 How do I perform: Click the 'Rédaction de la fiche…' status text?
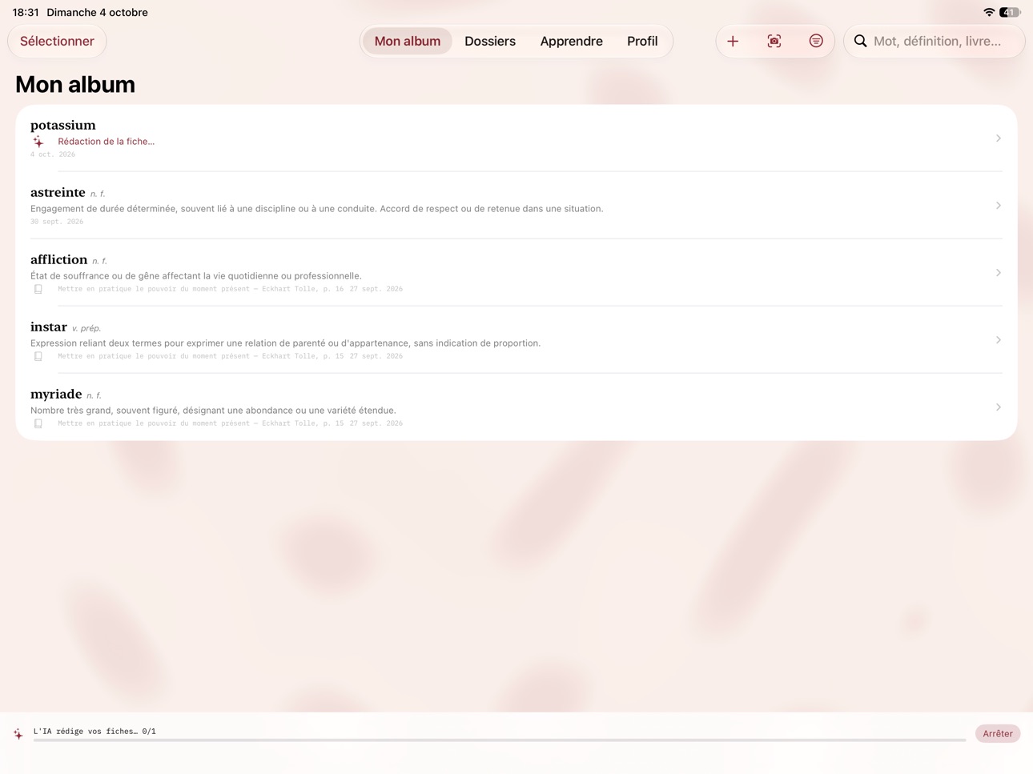107,142
